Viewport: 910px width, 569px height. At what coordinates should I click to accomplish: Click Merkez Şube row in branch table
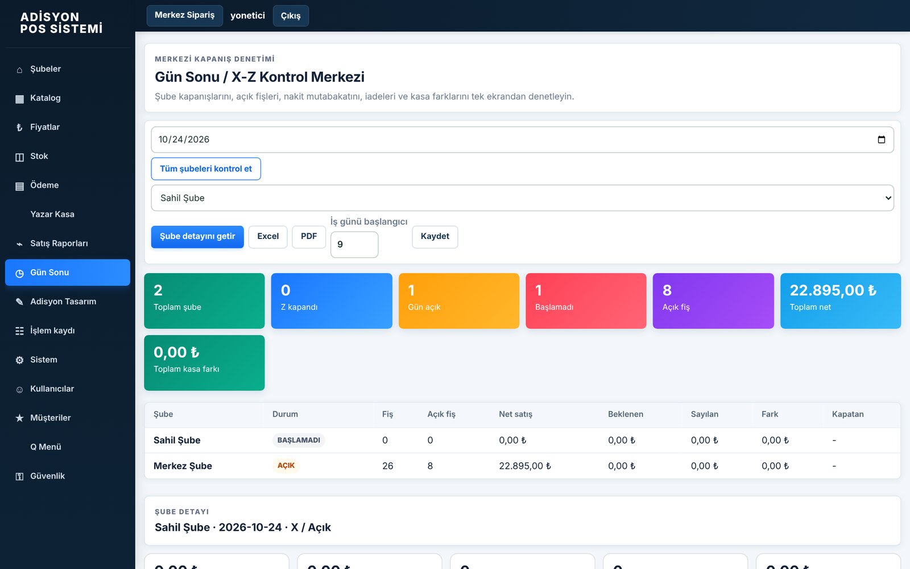coord(522,466)
